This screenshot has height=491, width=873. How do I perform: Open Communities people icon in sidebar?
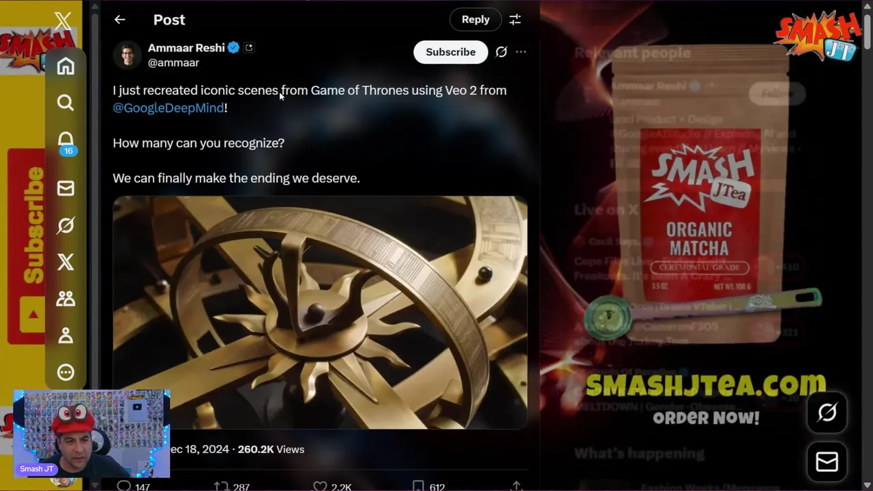coord(65,299)
